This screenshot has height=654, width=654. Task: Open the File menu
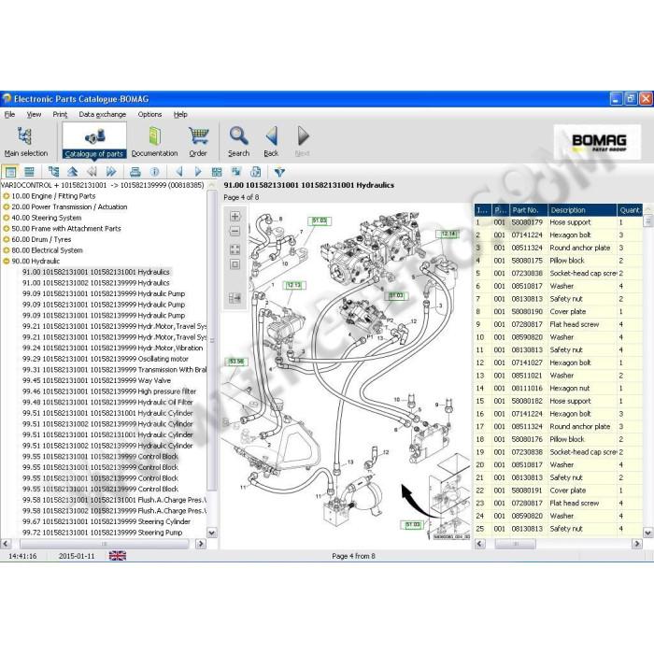9,114
